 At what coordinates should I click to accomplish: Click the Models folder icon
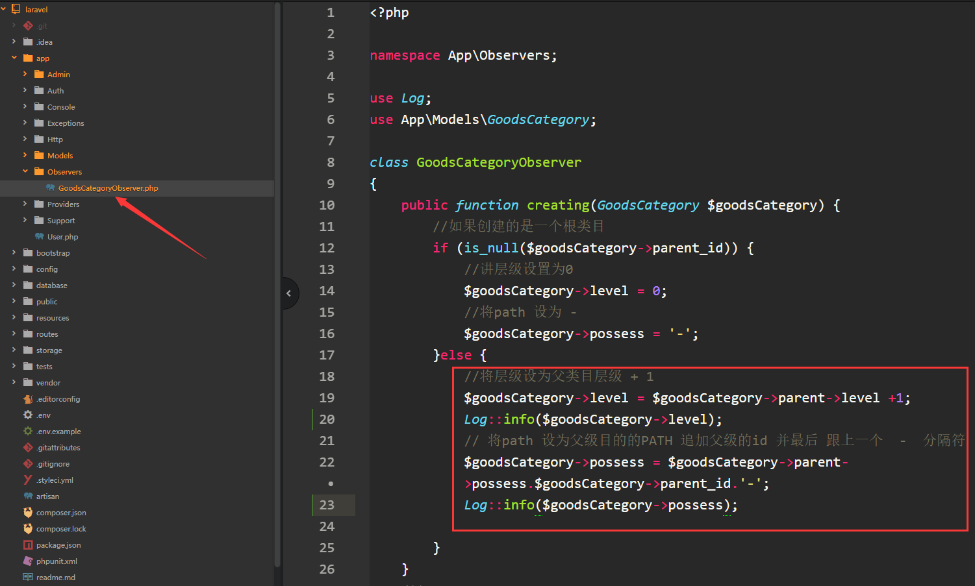pyautogui.click(x=39, y=155)
